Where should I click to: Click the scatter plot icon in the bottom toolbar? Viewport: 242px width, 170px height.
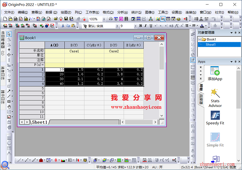point(27,160)
